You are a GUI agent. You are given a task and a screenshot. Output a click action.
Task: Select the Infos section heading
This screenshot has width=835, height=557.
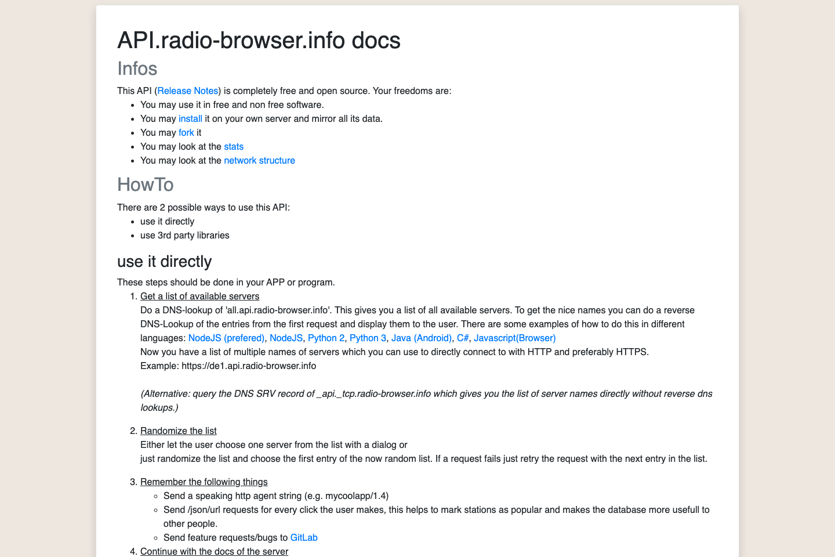tap(137, 68)
